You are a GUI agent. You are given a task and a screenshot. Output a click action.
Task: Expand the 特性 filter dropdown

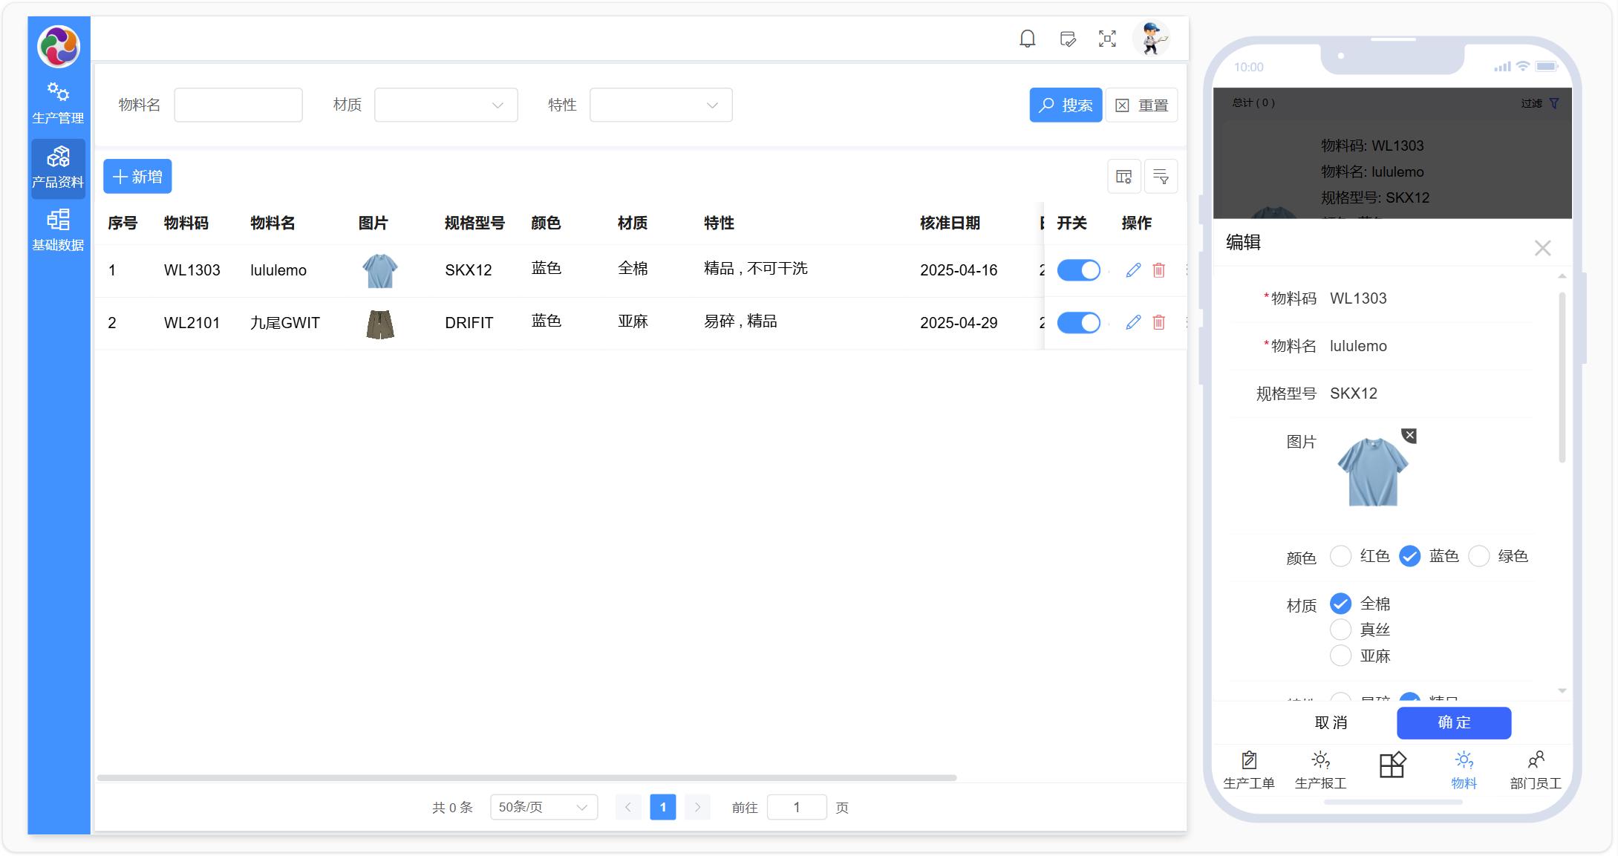(661, 105)
